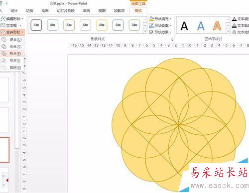Choose 组合(C) combine from merge menu
This screenshot has width=249, height=193.
click(12, 47)
